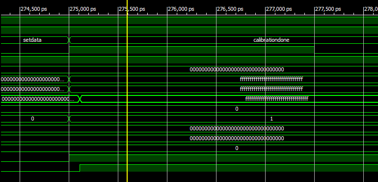Click the setdata state value

[x=32, y=40]
